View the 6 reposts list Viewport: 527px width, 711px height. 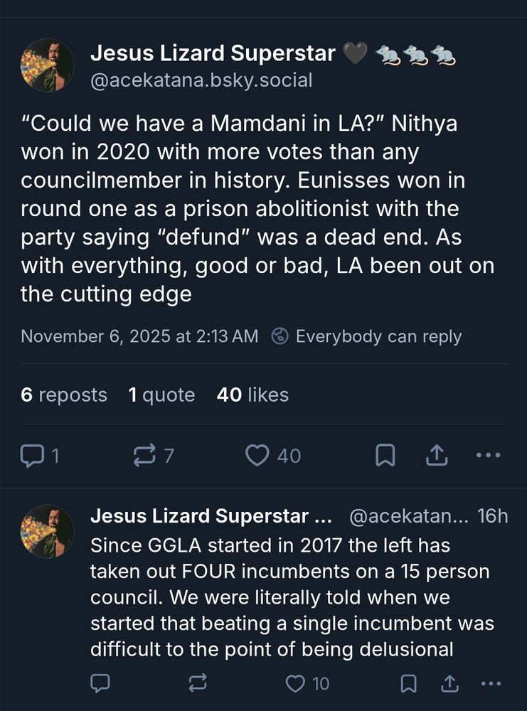[x=64, y=395]
